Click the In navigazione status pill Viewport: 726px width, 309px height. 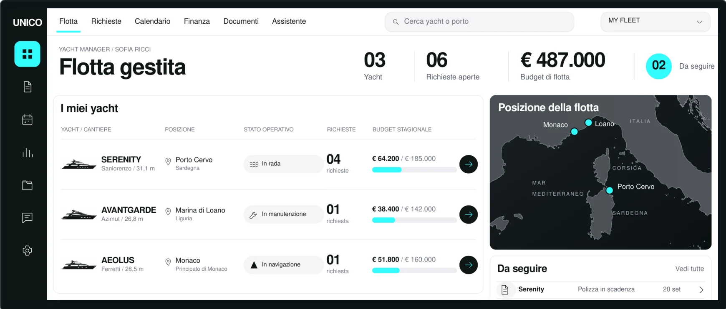pos(284,265)
